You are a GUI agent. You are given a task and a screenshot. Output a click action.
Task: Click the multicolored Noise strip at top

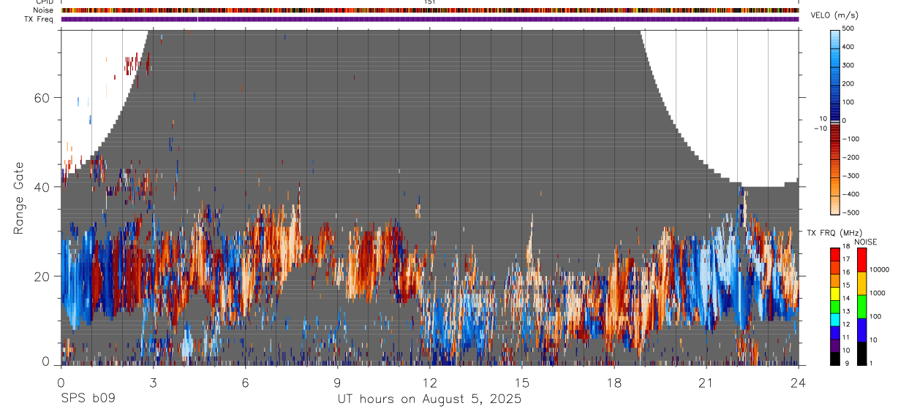tap(431, 10)
